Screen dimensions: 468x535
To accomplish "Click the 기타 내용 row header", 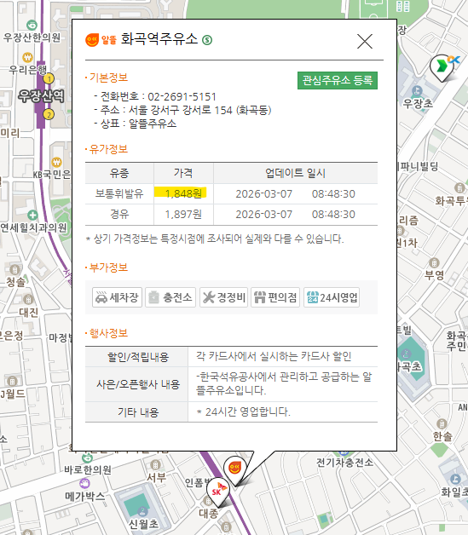I will [x=138, y=412].
